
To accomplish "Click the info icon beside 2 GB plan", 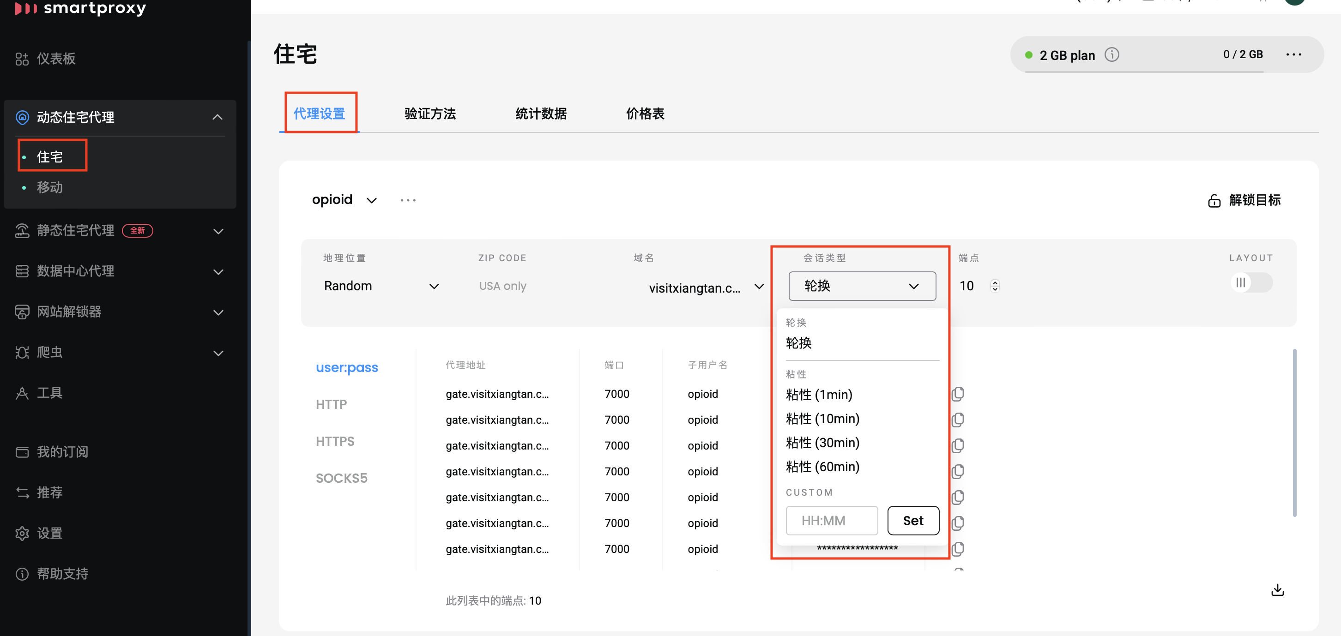I will pyautogui.click(x=1111, y=54).
